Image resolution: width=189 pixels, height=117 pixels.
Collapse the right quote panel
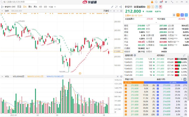(x=120, y=7)
